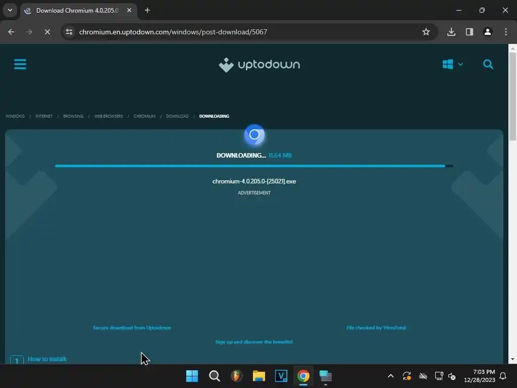The width and height of the screenshot is (517, 388).
Task: Open the Uptodown hamburger menu
Action: 20,64
